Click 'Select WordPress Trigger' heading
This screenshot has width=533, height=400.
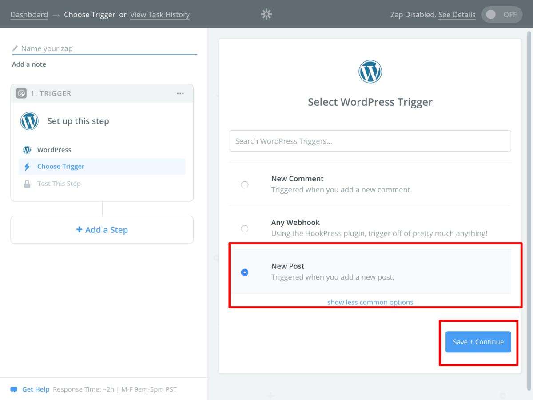pos(370,102)
